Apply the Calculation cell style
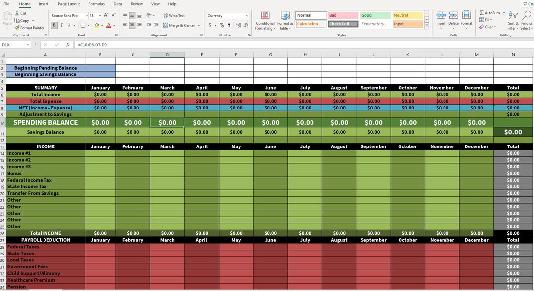The image size is (534, 291). pos(310,23)
